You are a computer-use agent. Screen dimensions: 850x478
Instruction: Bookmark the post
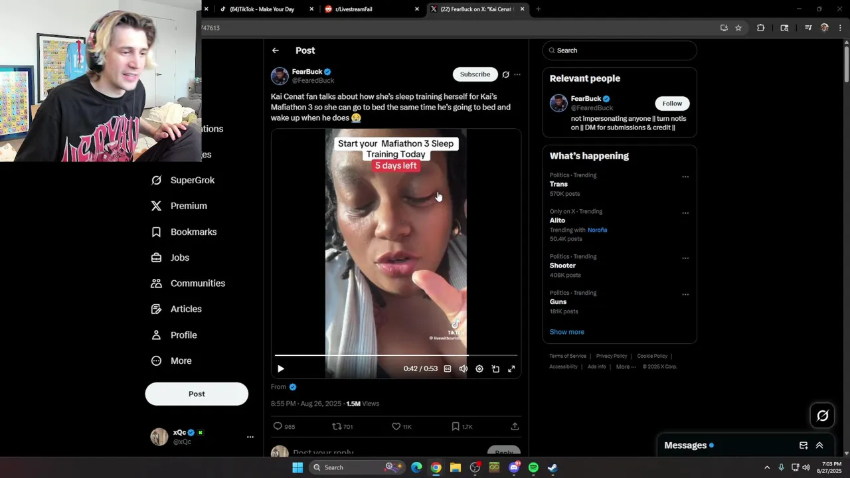pyautogui.click(x=456, y=426)
